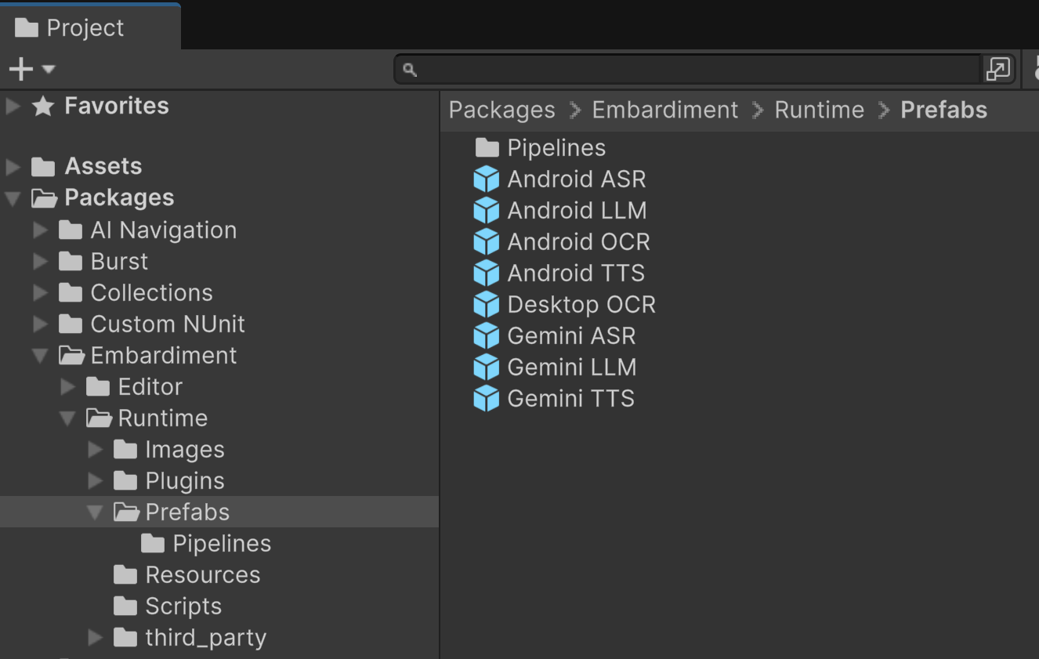Click the Desktop OCR prefab cube icon

pos(487,305)
